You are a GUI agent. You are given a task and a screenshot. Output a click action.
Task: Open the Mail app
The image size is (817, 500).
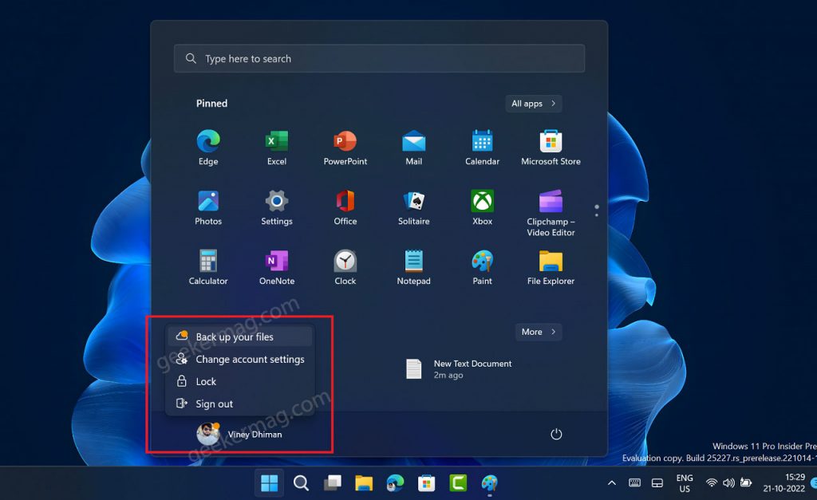click(414, 148)
